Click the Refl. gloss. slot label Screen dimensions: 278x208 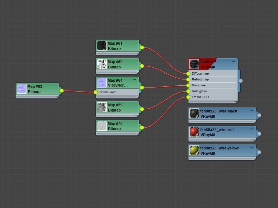pos(200,91)
